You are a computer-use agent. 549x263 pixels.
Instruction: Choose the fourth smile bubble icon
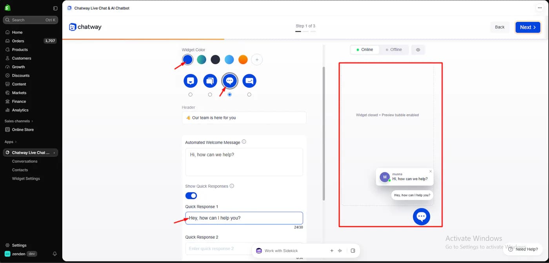[x=249, y=81]
